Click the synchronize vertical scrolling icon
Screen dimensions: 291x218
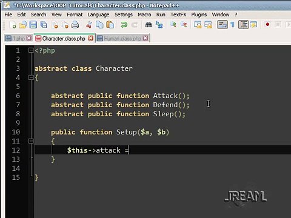tap(198, 25)
